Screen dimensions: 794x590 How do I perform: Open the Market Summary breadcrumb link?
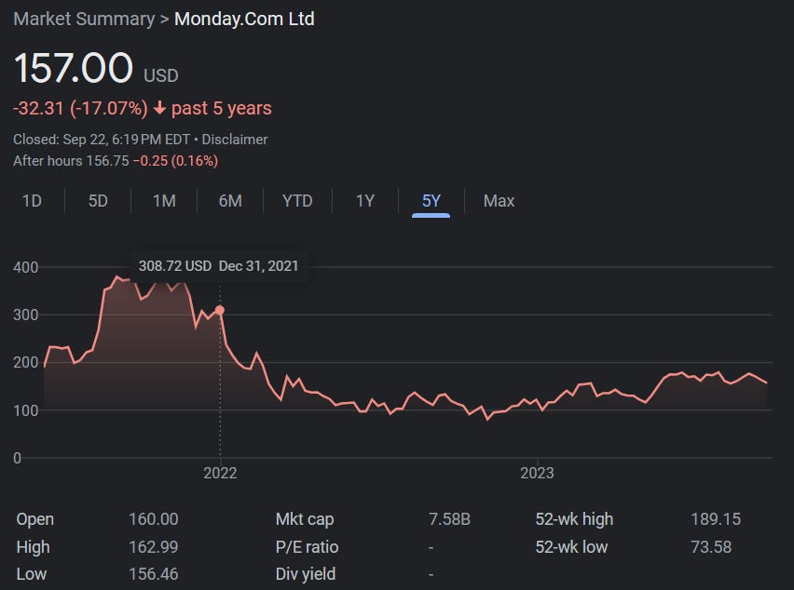click(x=84, y=20)
